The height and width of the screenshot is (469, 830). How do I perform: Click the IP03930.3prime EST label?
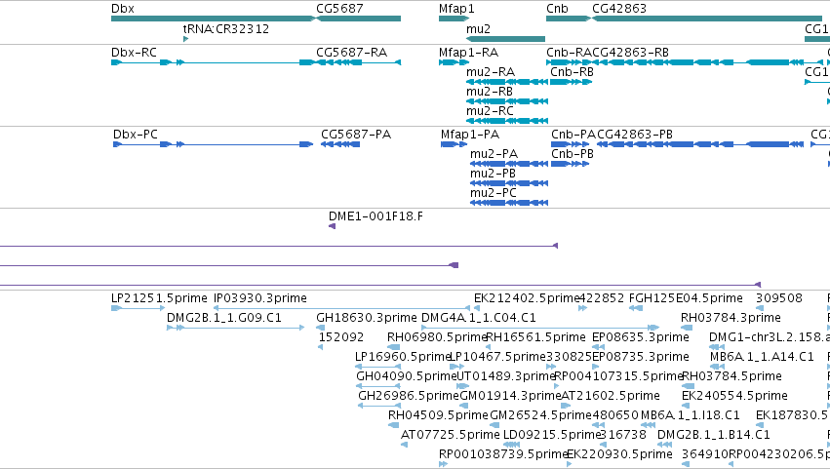[x=259, y=298]
